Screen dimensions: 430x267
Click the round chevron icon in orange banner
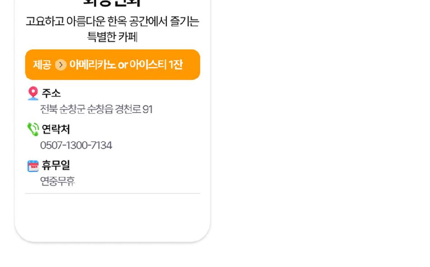click(x=61, y=65)
